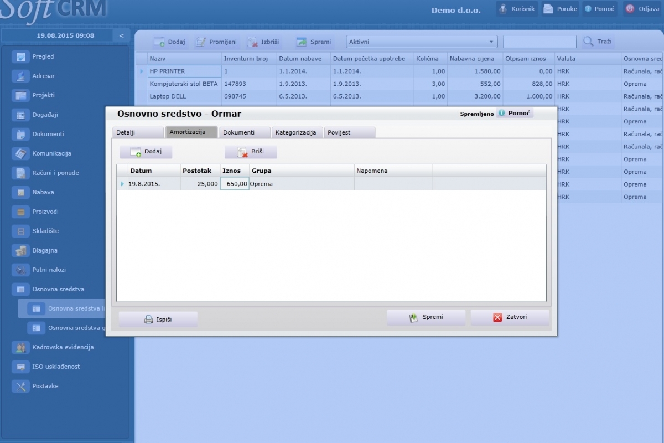Open the Proizvodi sidebar icon
Image resolution: width=664 pixels, height=443 pixels.
(x=21, y=212)
